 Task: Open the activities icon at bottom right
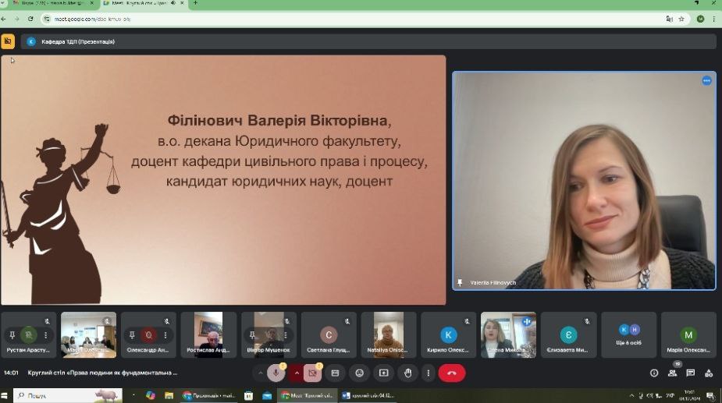[x=709, y=373]
